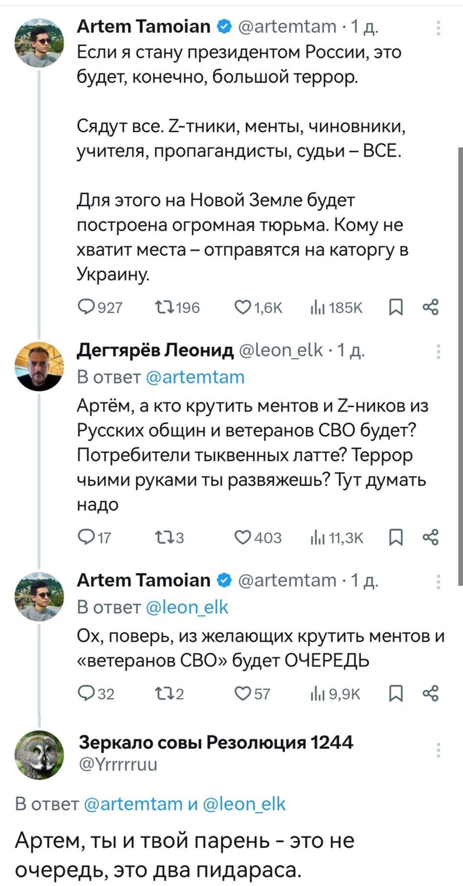Retweet the first tweet with 196 reposts
The width and height of the screenshot is (463, 886).
click(x=162, y=307)
